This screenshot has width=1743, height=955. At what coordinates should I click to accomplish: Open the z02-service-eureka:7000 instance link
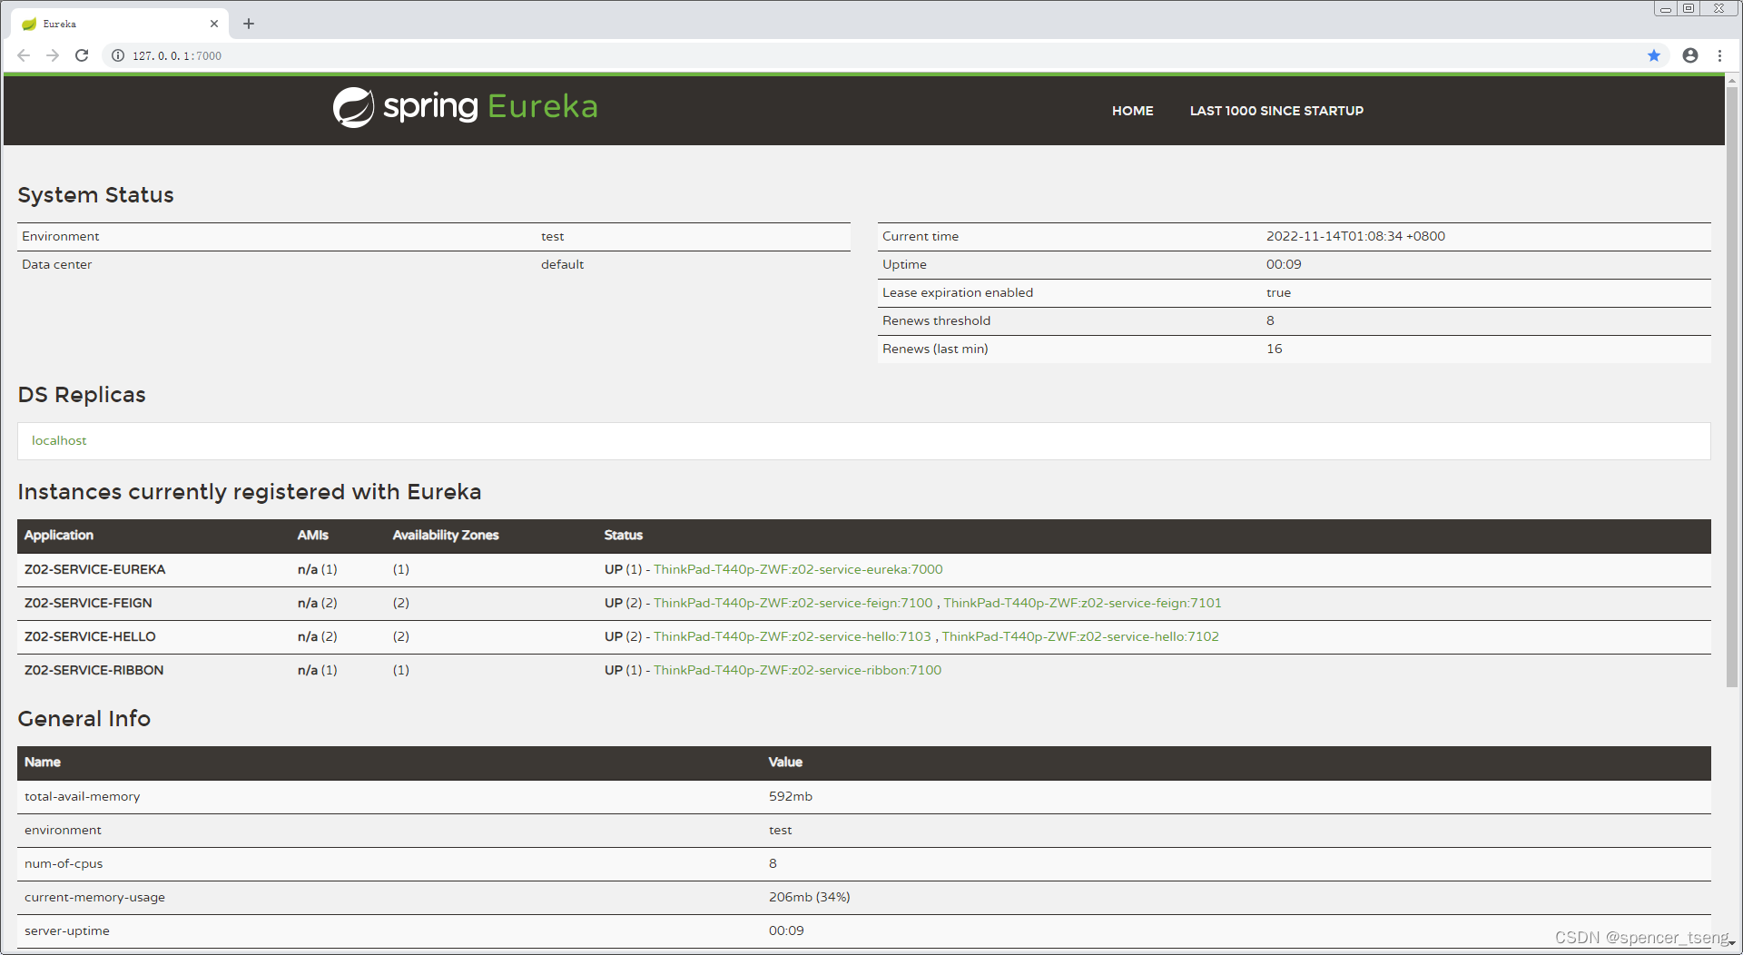pos(797,569)
